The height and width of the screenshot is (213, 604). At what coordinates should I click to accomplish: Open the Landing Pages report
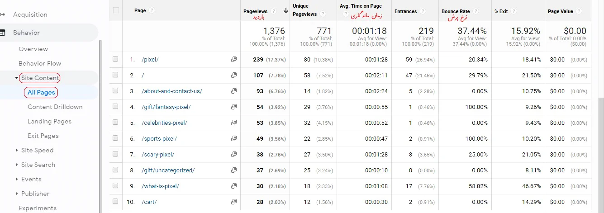click(x=49, y=121)
